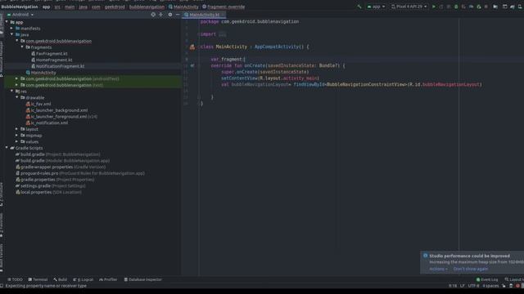This screenshot has height=294, width=524.
Task: Click the info icon in performance notification
Action: tap(426, 256)
